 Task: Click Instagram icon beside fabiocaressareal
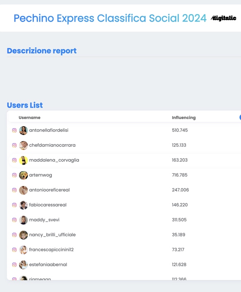[14, 205]
